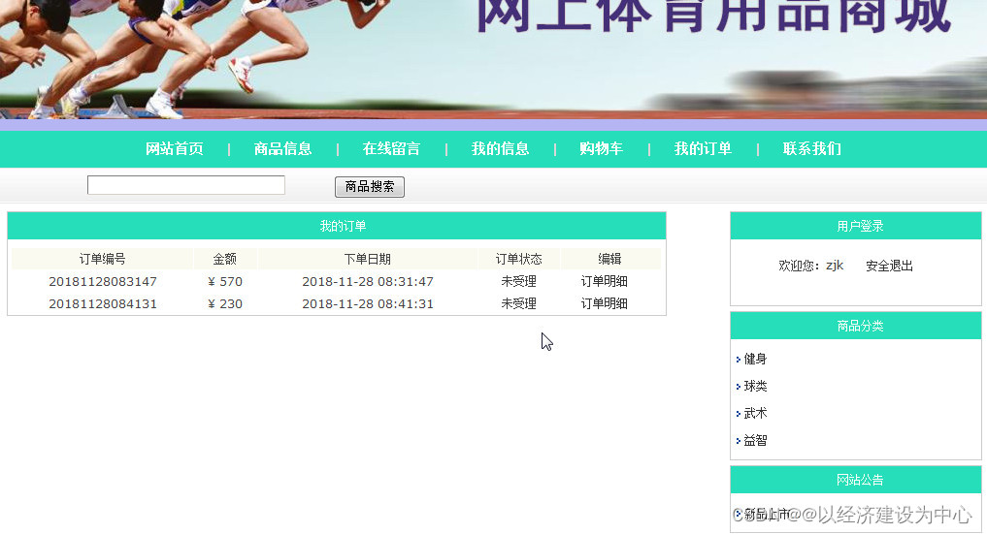Click the product search text field
987x534 pixels.
(185, 185)
